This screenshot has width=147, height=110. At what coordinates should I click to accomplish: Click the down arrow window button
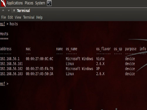pyautogui.click(x=9, y=10)
